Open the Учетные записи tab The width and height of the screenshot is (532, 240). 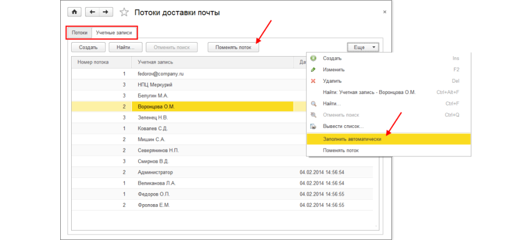pos(114,33)
